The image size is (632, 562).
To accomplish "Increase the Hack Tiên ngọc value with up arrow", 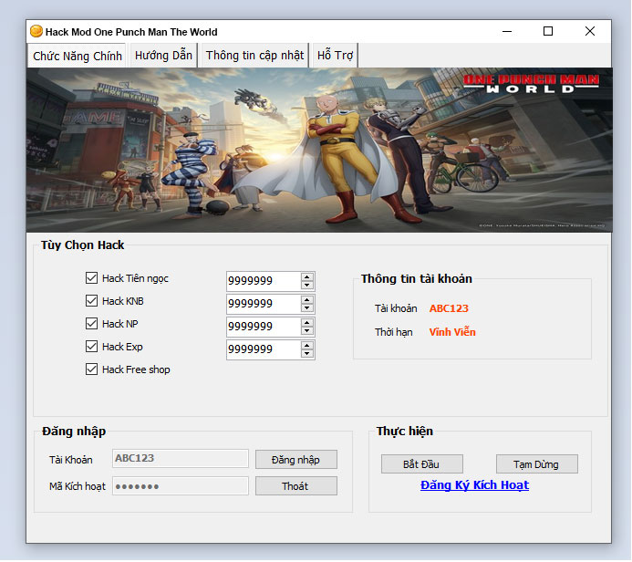I will pyautogui.click(x=307, y=277).
